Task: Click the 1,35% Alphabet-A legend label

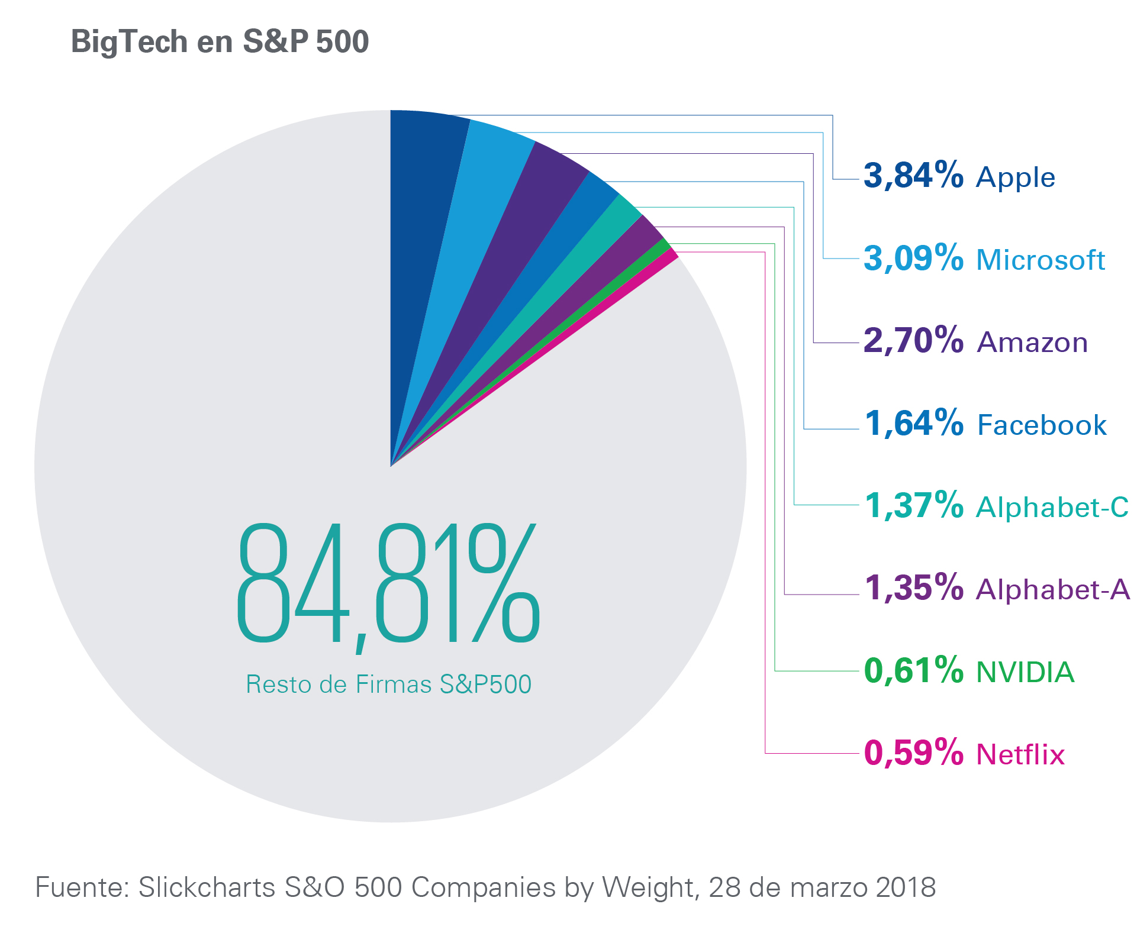Action: (997, 588)
